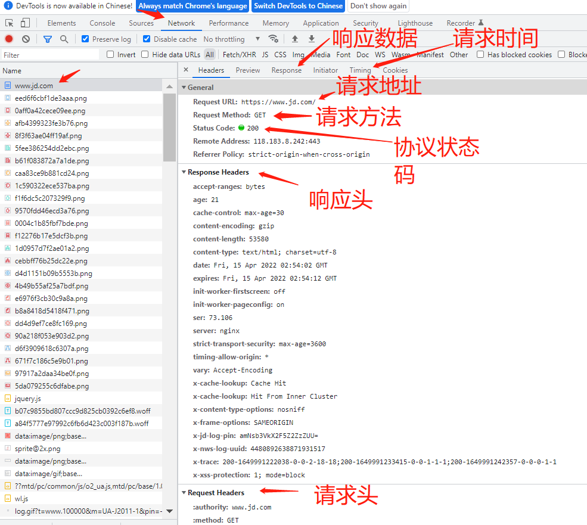
Task: Switch to the Elements tab
Action: pos(61,23)
